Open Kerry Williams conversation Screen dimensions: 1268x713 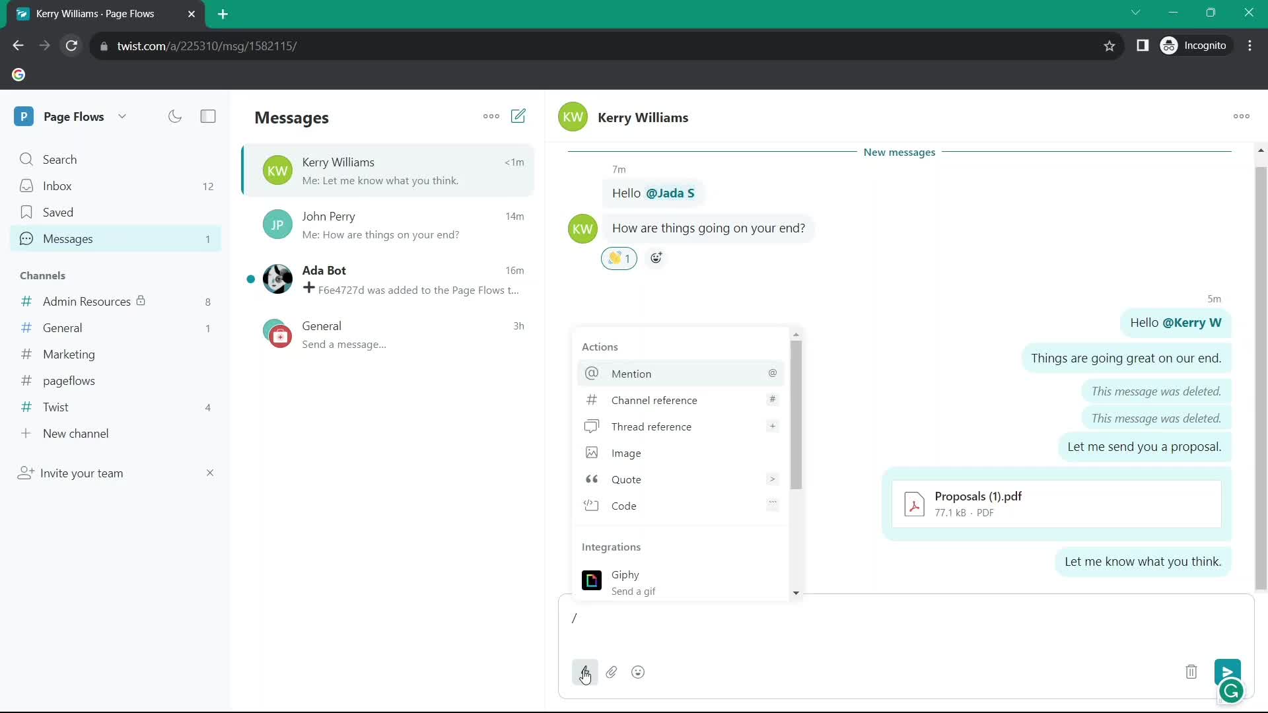point(388,170)
